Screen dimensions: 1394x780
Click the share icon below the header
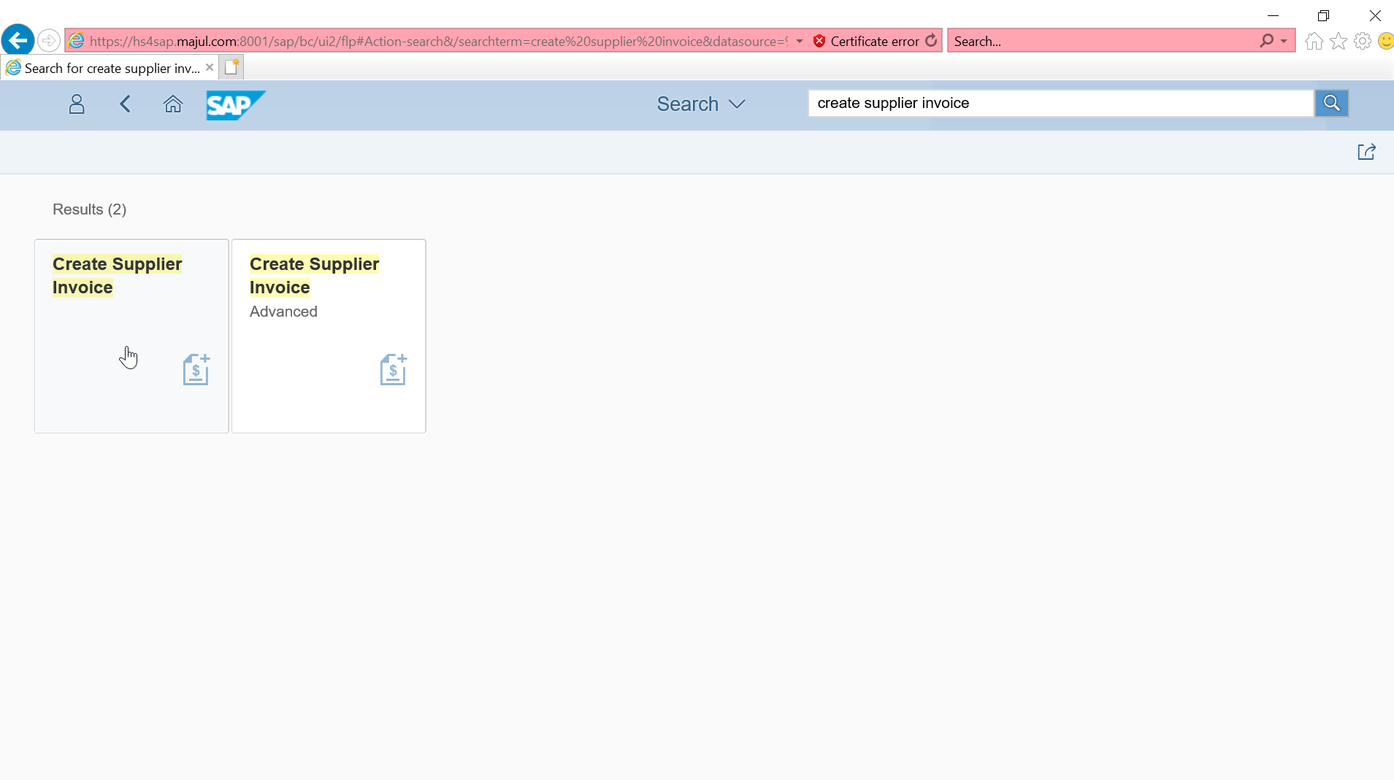(1368, 152)
